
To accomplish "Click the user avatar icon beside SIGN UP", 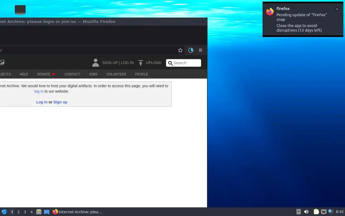I will tap(95, 63).
